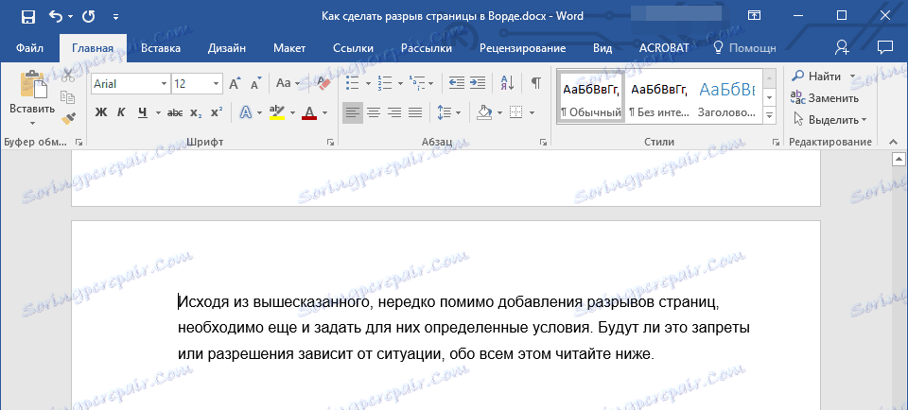Open the Aa change case dropdown
This screenshot has height=410, width=908.
[288, 84]
